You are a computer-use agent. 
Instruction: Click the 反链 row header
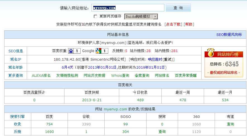pyautogui.click(x=18, y=132)
